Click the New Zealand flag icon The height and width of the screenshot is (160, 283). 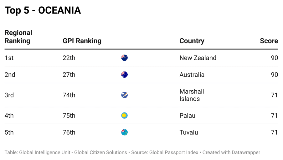tap(124, 58)
